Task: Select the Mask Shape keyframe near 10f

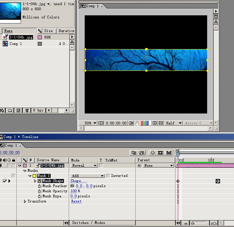Action: click(218, 181)
